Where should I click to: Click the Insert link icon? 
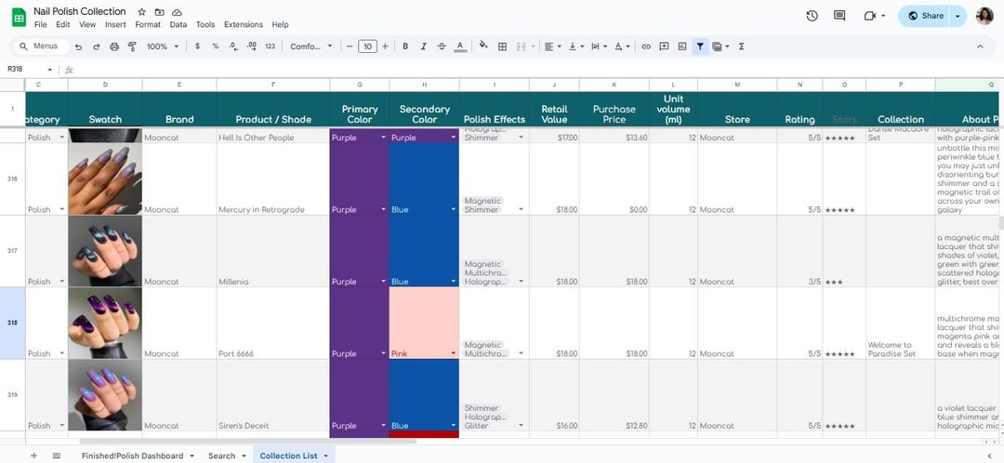tap(646, 46)
